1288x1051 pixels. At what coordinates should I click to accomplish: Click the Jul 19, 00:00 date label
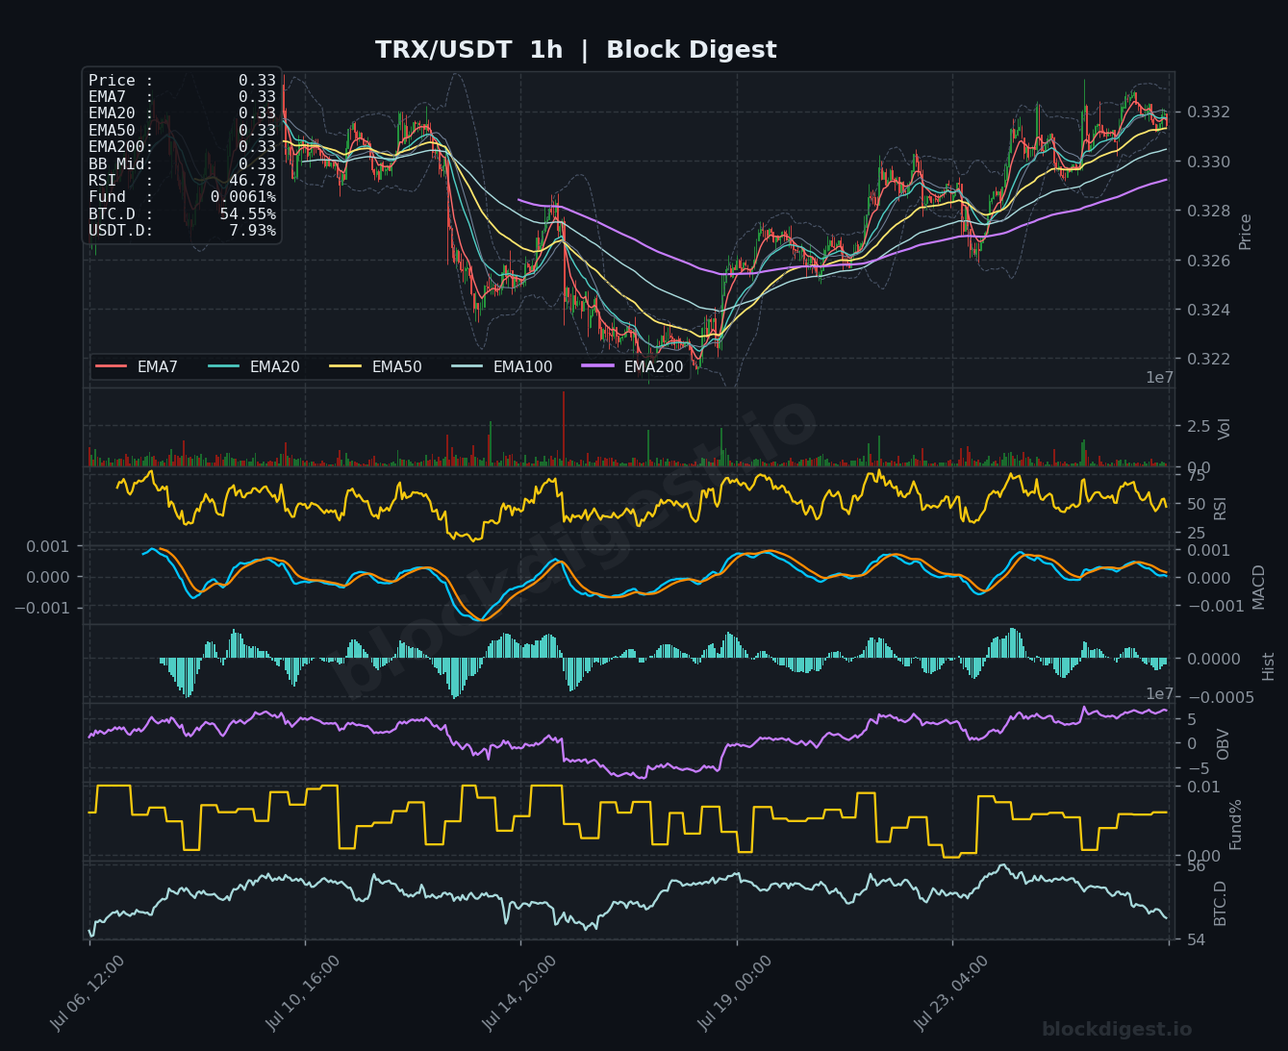coord(736,992)
